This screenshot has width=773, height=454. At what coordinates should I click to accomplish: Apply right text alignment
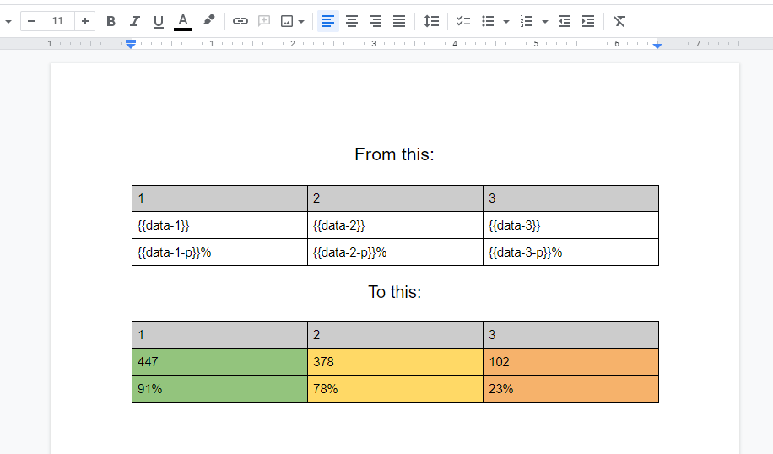pos(376,21)
